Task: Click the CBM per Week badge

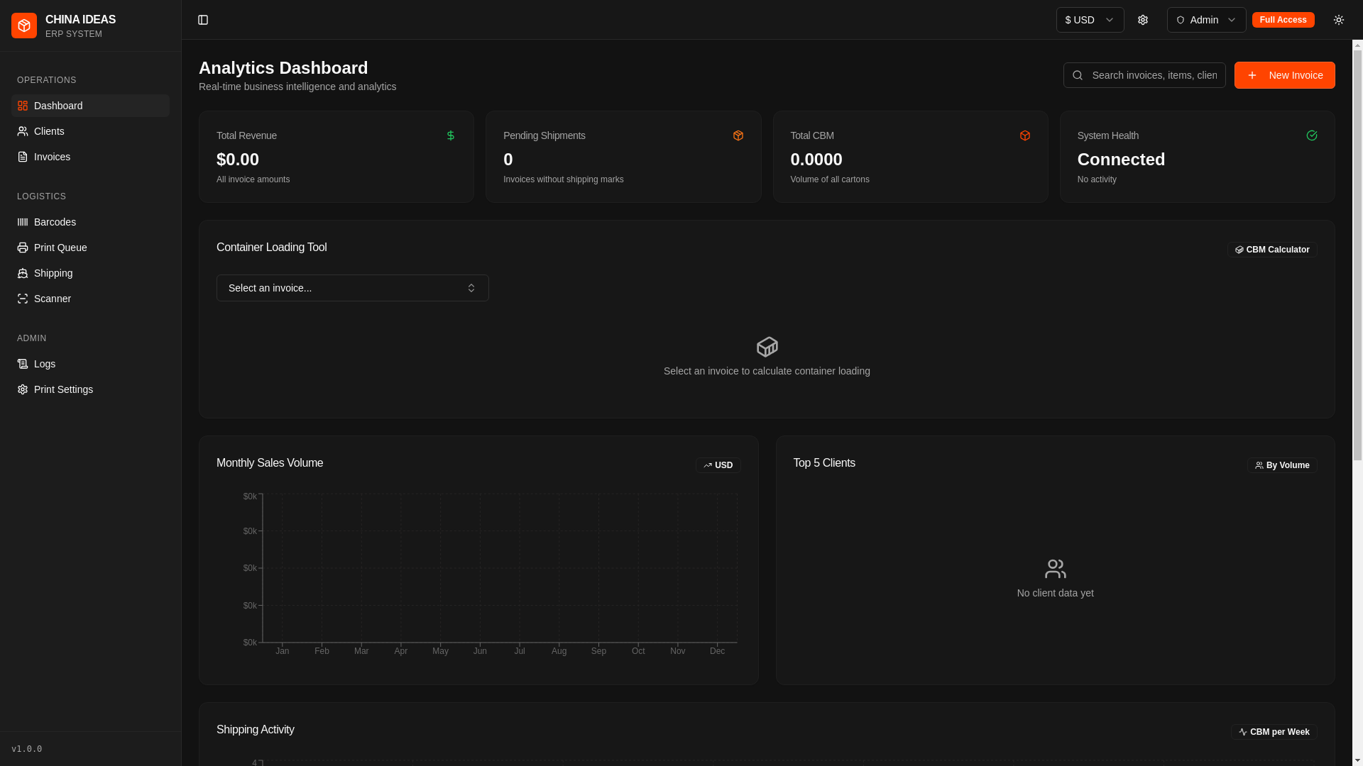Action: point(1274,732)
